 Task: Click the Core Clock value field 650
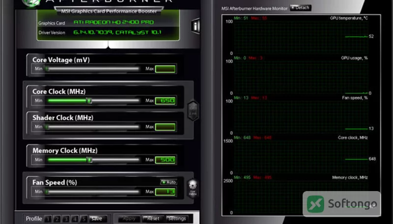tap(165, 101)
